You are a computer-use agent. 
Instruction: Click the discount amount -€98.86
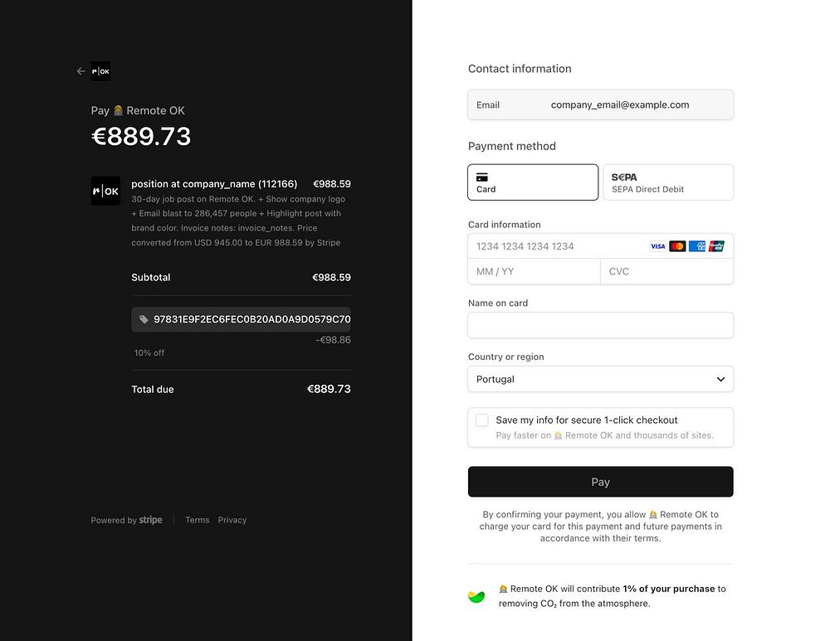coord(333,340)
